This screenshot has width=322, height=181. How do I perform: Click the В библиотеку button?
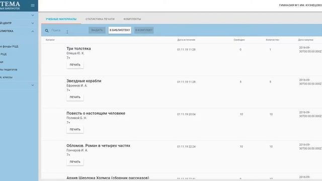point(120,30)
